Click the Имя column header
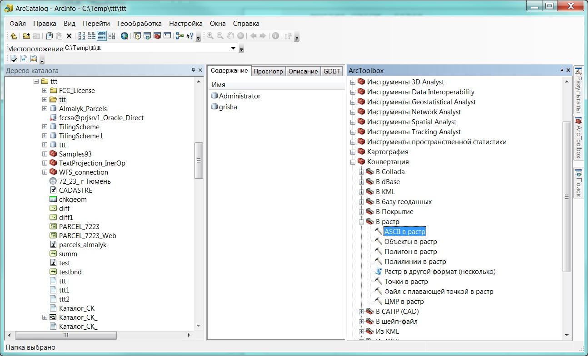The width and height of the screenshot is (588, 356). (x=276, y=85)
